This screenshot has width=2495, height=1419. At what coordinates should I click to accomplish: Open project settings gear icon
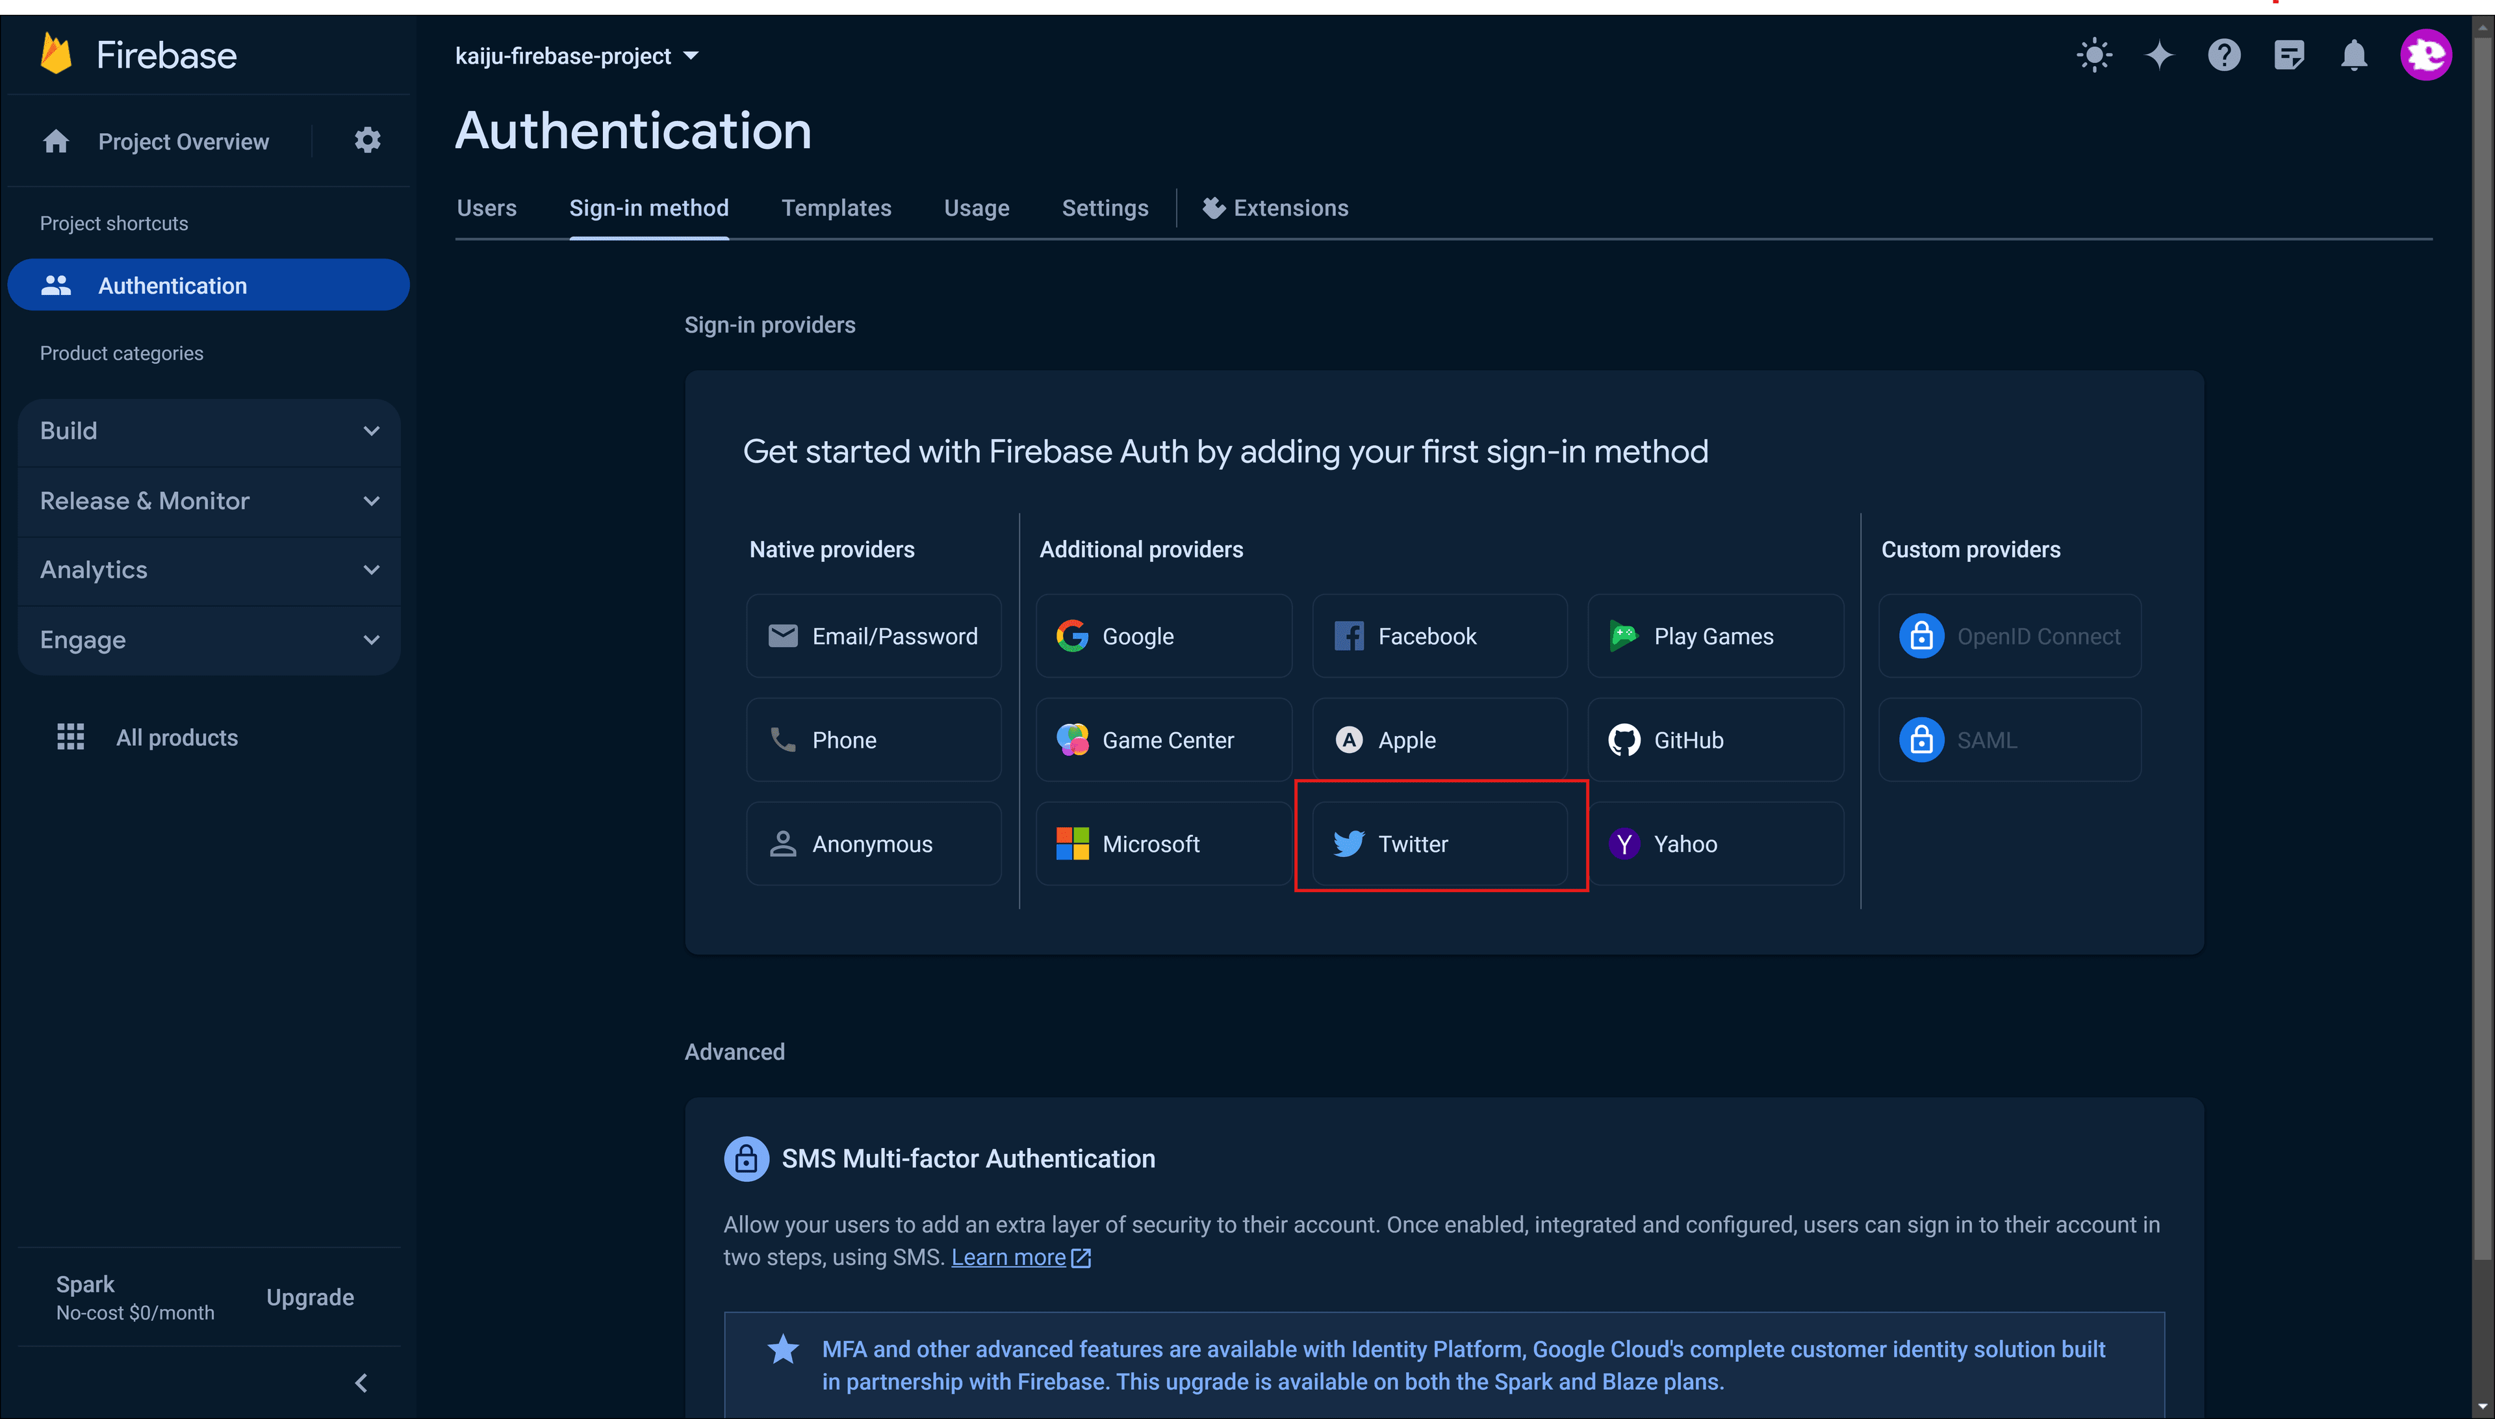point(368,140)
